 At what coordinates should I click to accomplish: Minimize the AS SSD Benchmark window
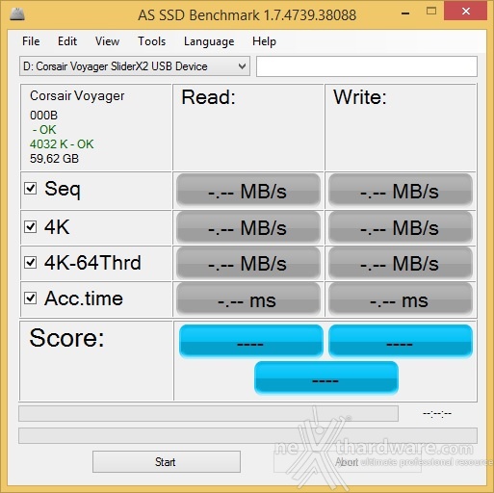[405, 13]
